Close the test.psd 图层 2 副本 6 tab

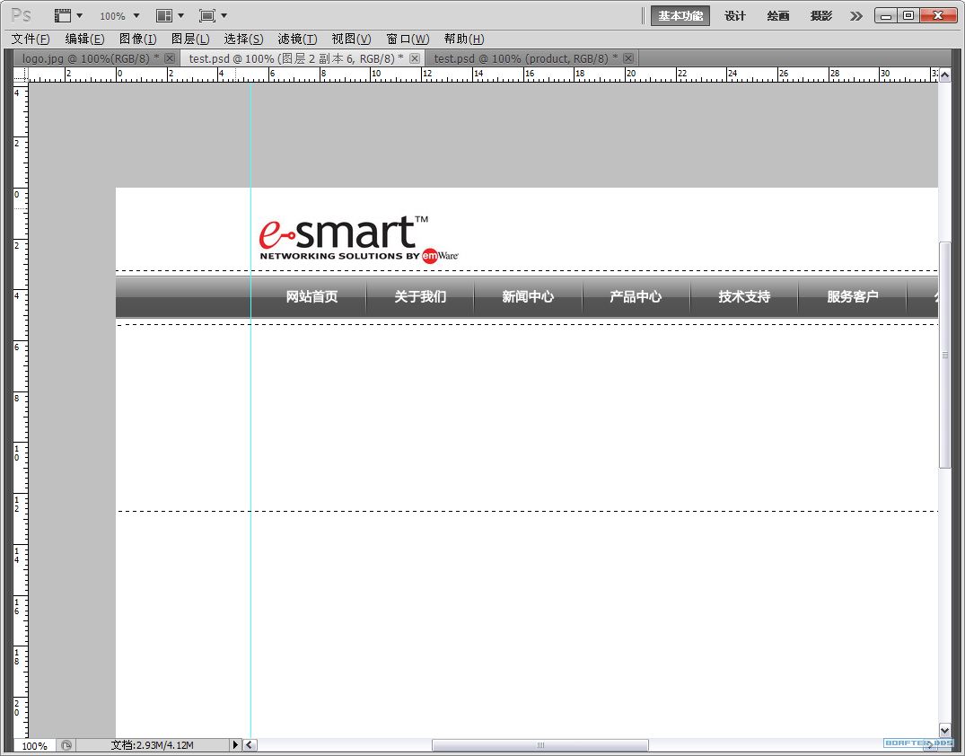click(x=415, y=58)
